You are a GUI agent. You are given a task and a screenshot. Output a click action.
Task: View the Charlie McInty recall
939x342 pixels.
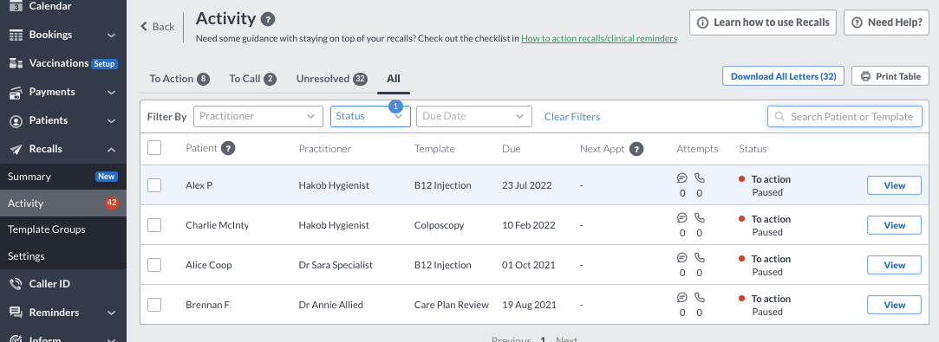point(894,225)
